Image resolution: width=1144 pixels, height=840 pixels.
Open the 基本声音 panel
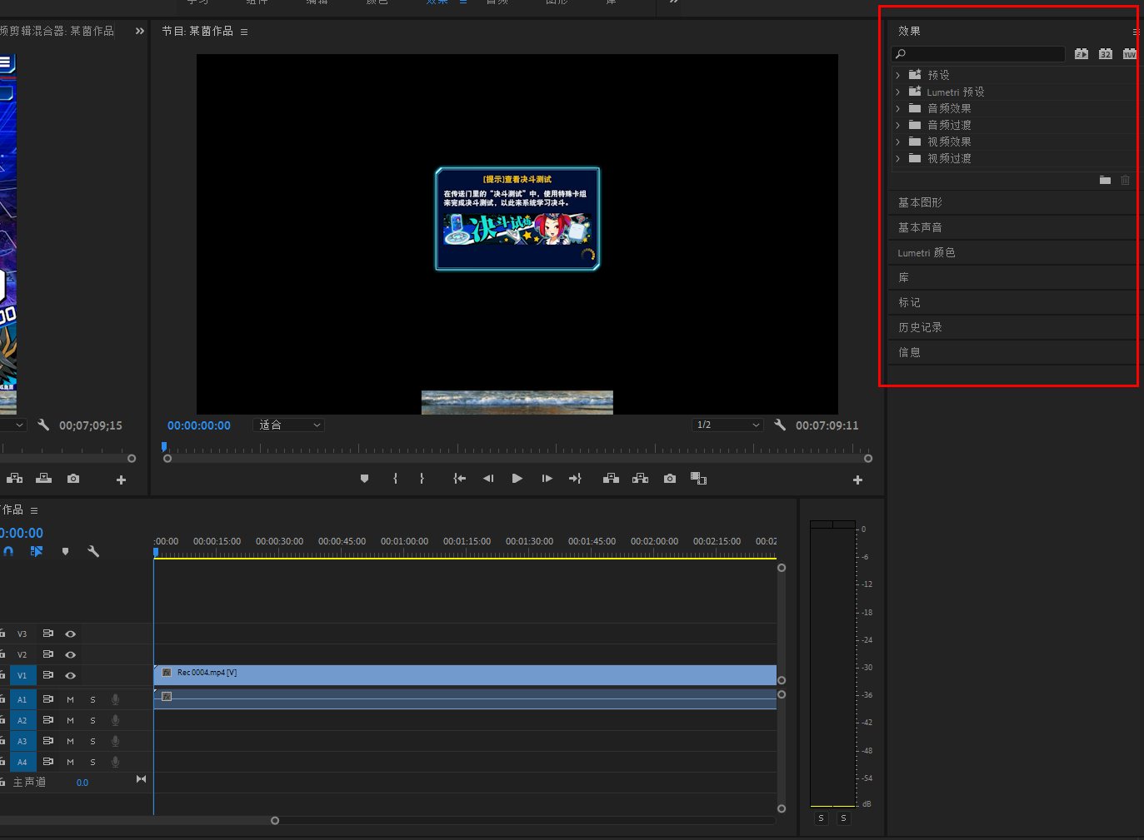(920, 227)
